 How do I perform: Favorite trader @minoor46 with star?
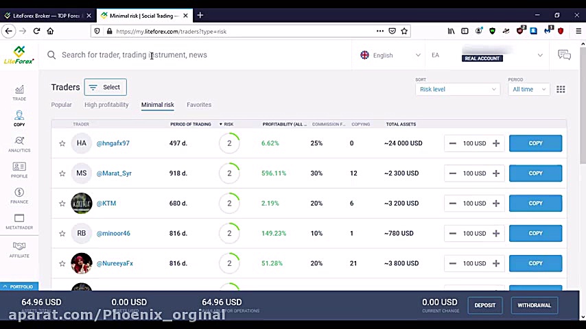(x=62, y=234)
